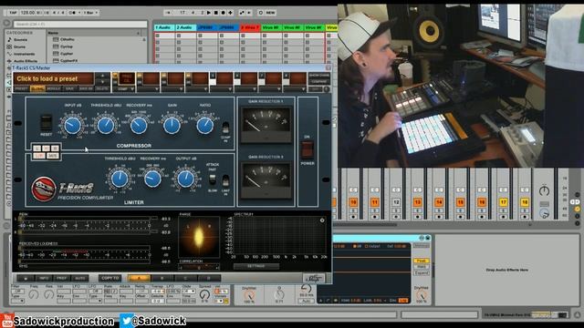Image resolution: width=584 pixels, height=328 pixels.
Task: Click preset up arrow in T-RackS
Action: tap(102, 76)
